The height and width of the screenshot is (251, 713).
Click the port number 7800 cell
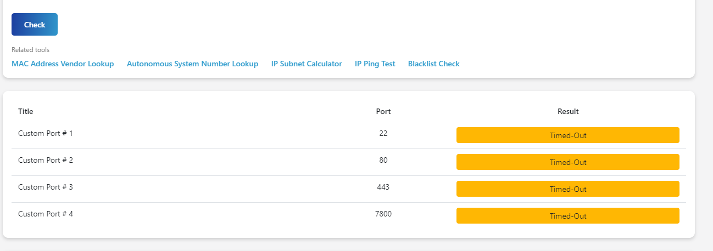383,214
